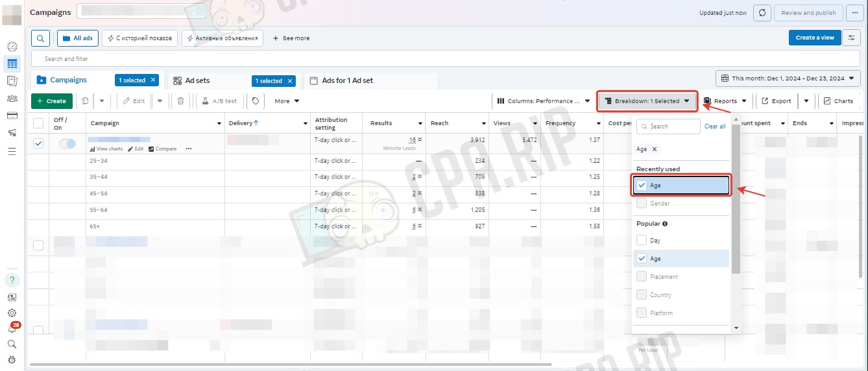The image size is (868, 371).
Task: Select the All ads view
Action: 78,38
